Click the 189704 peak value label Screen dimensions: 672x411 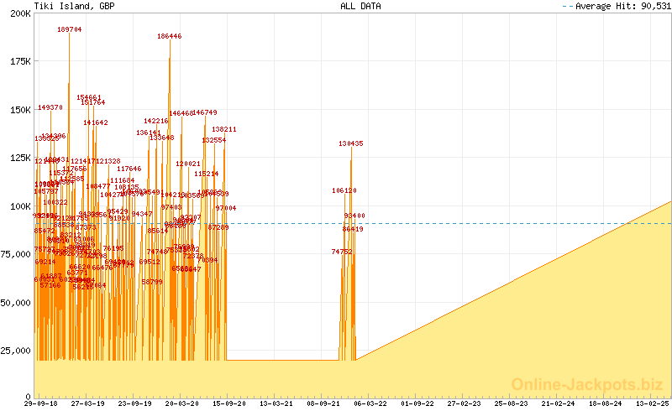(70, 29)
